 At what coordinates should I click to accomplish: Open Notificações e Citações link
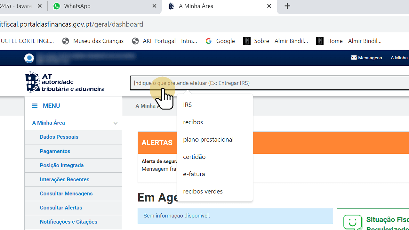[68, 222]
